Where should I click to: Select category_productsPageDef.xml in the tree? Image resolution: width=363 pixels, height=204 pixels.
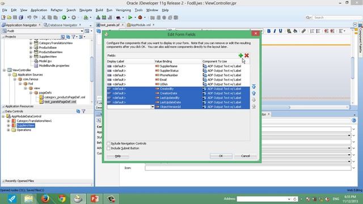[65, 97]
